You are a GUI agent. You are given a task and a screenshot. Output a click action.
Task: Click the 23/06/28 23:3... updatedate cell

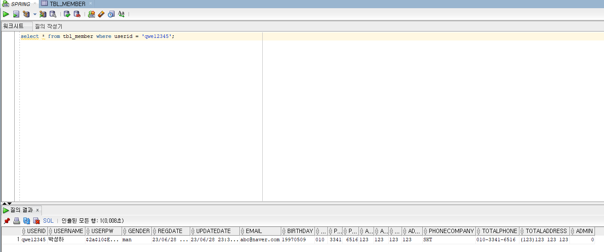tap(215, 240)
